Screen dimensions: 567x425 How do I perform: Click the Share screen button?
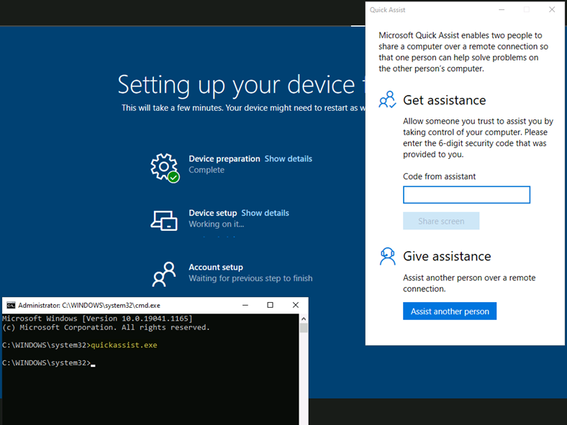[441, 221]
